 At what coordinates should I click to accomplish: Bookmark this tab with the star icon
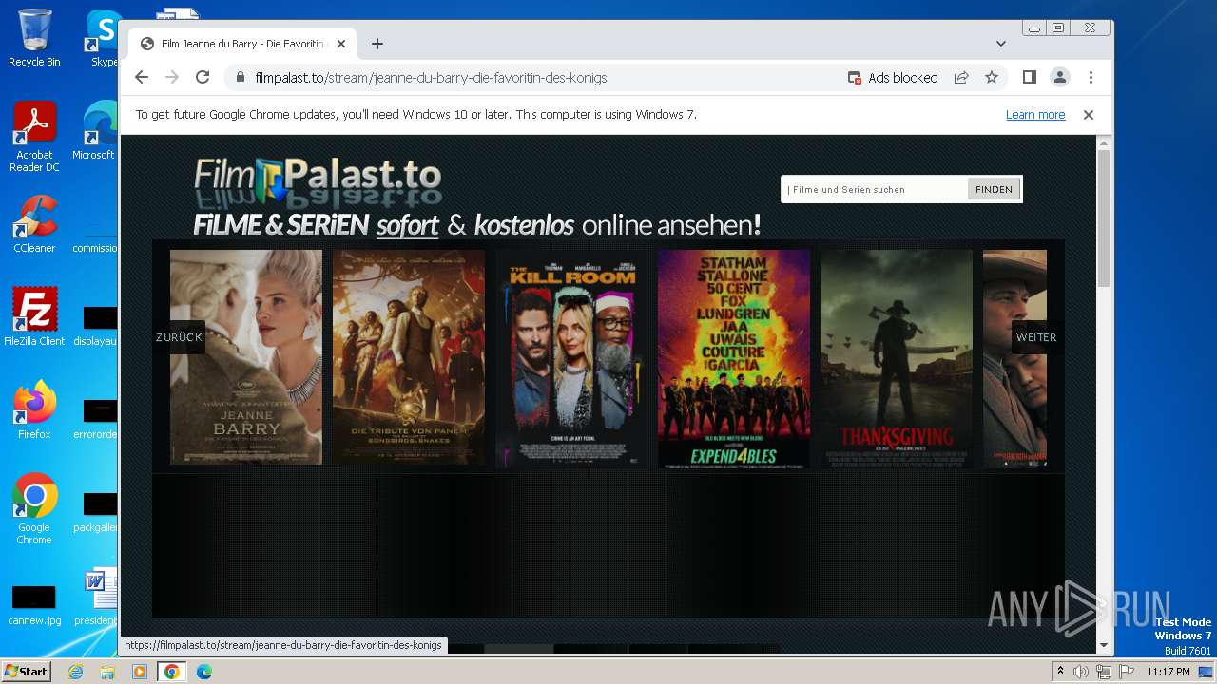pyautogui.click(x=992, y=78)
